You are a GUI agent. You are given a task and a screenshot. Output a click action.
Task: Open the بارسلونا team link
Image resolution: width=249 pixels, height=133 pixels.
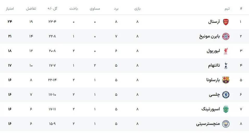213,80
